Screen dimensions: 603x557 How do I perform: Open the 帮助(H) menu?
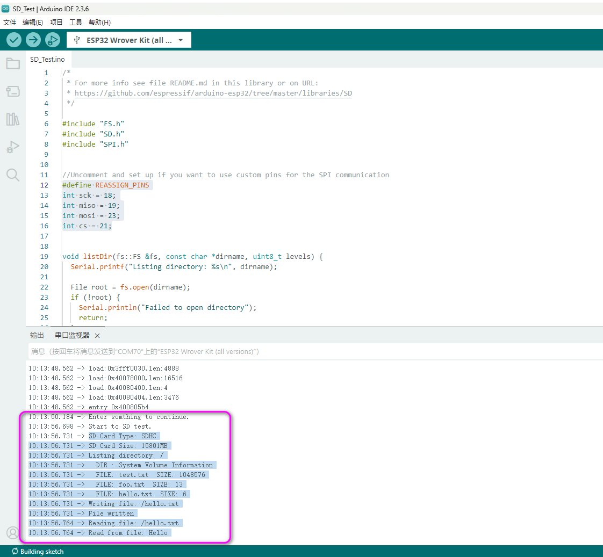99,23
